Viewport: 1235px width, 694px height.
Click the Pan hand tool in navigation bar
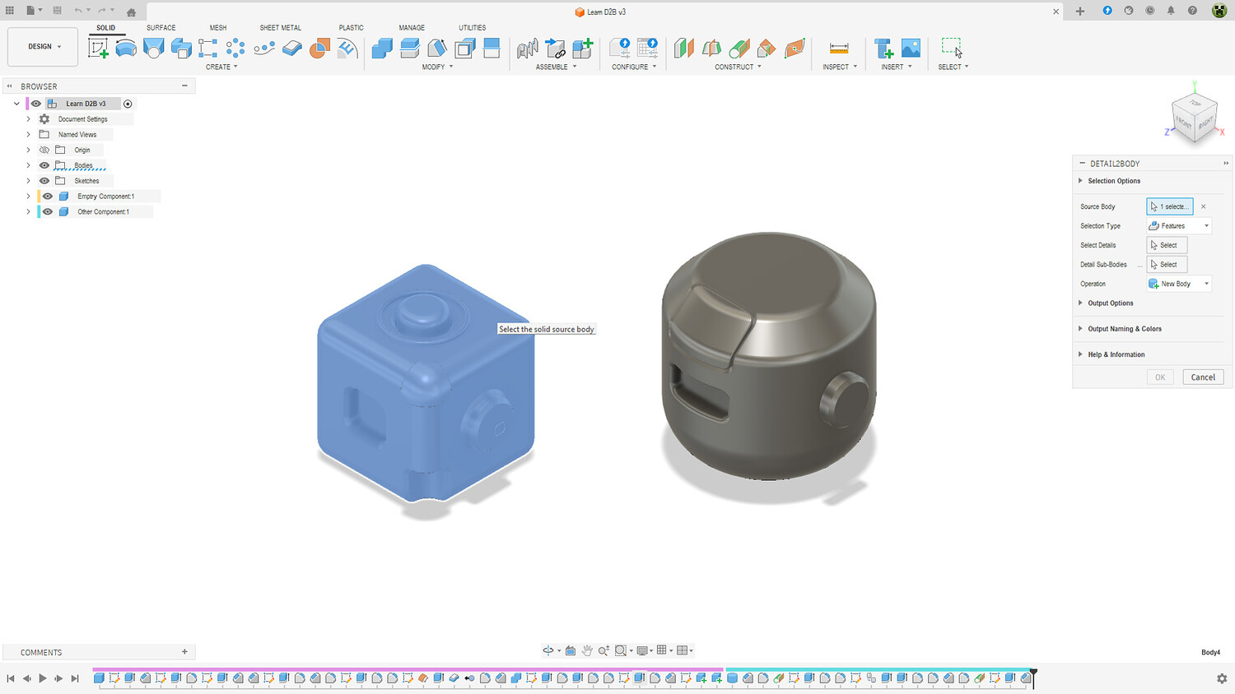pos(587,650)
